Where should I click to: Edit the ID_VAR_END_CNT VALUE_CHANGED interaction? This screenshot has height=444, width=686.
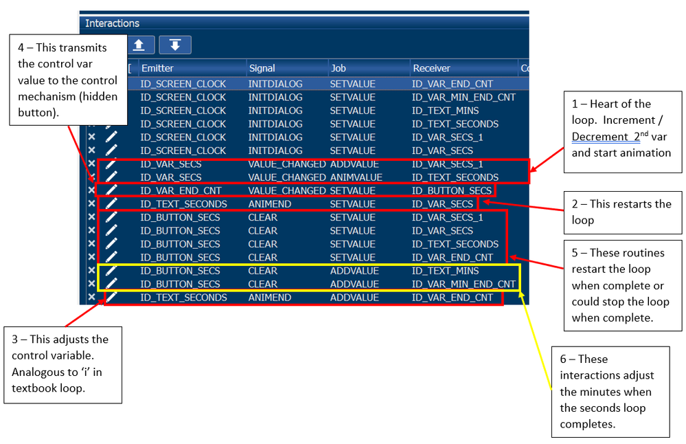click(111, 190)
